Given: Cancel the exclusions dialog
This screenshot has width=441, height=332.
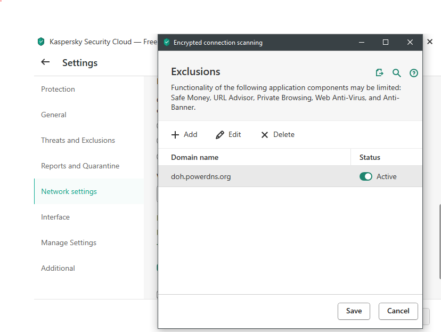Looking at the screenshot, I should click(x=398, y=311).
